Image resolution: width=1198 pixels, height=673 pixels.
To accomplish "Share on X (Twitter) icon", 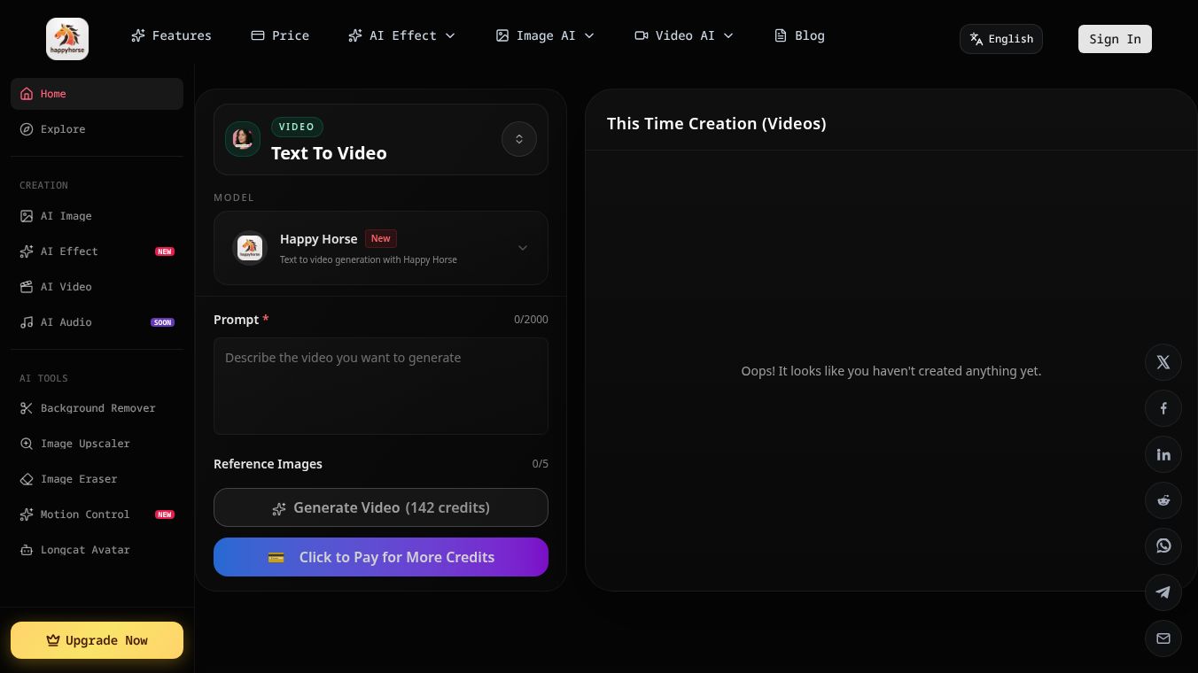I will point(1163,362).
